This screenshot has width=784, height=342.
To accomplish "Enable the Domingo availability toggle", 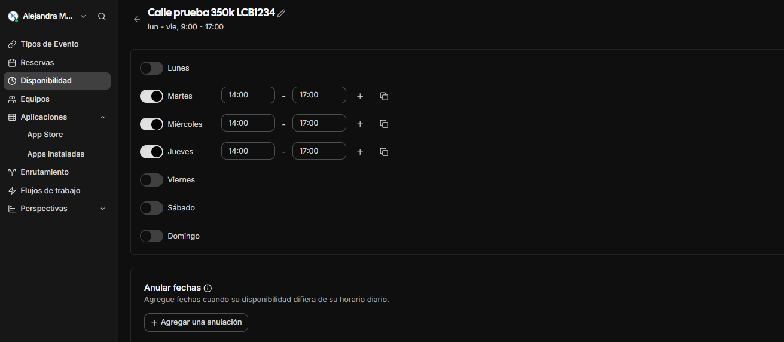I will click(151, 236).
